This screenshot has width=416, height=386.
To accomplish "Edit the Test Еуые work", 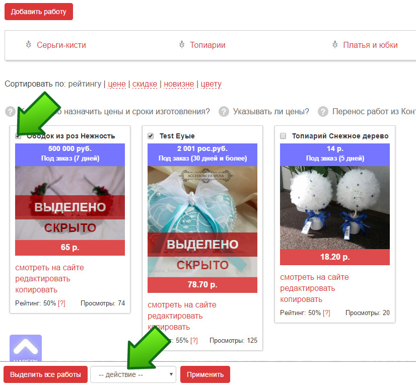I will pos(175,316).
